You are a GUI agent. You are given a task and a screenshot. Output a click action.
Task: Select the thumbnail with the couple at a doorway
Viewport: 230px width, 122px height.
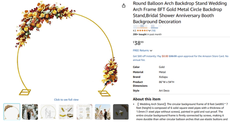pos(30,112)
